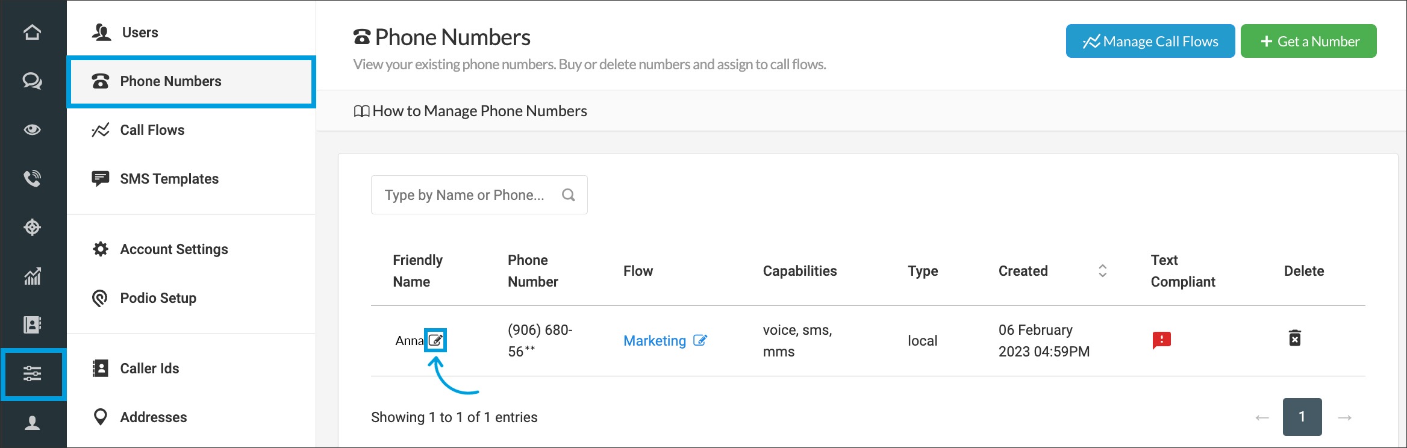Click the eye icon in left rail
Screen dimensions: 1407x448
[33, 129]
